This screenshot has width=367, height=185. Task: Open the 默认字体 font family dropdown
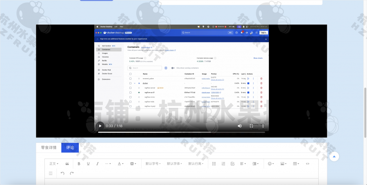[x=175, y=164]
